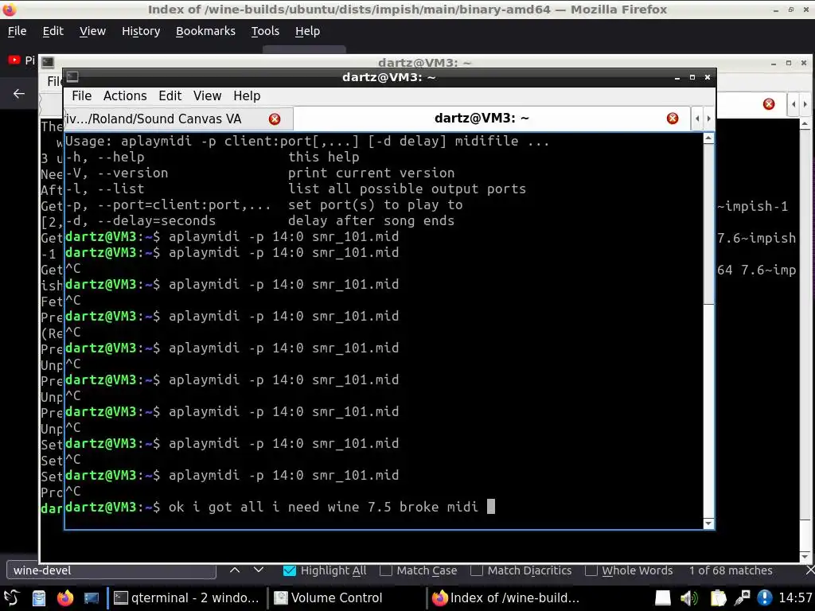Open the Help menu in front terminal

point(247,95)
